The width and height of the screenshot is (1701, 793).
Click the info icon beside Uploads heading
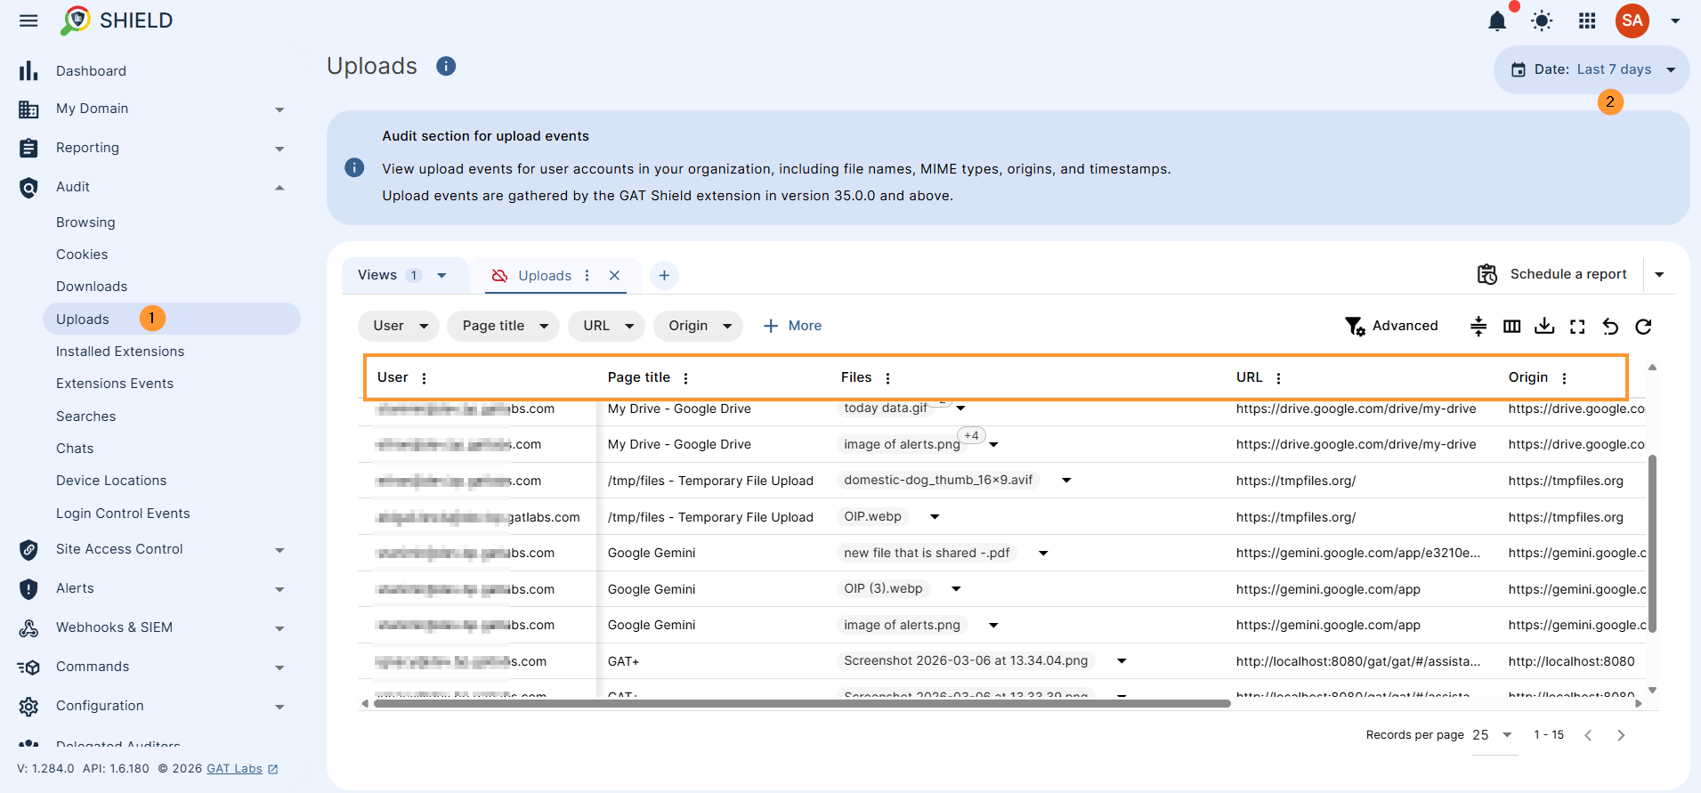pos(446,66)
